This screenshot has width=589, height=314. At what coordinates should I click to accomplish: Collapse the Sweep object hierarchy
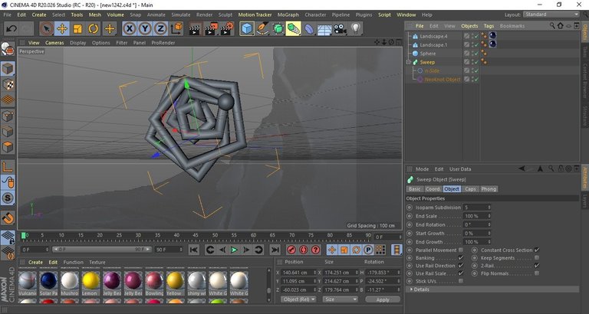point(408,62)
